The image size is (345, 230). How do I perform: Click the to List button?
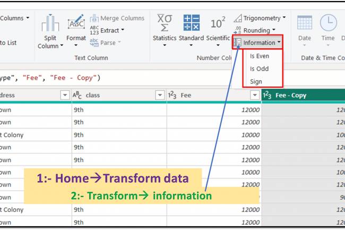(8, 42)
